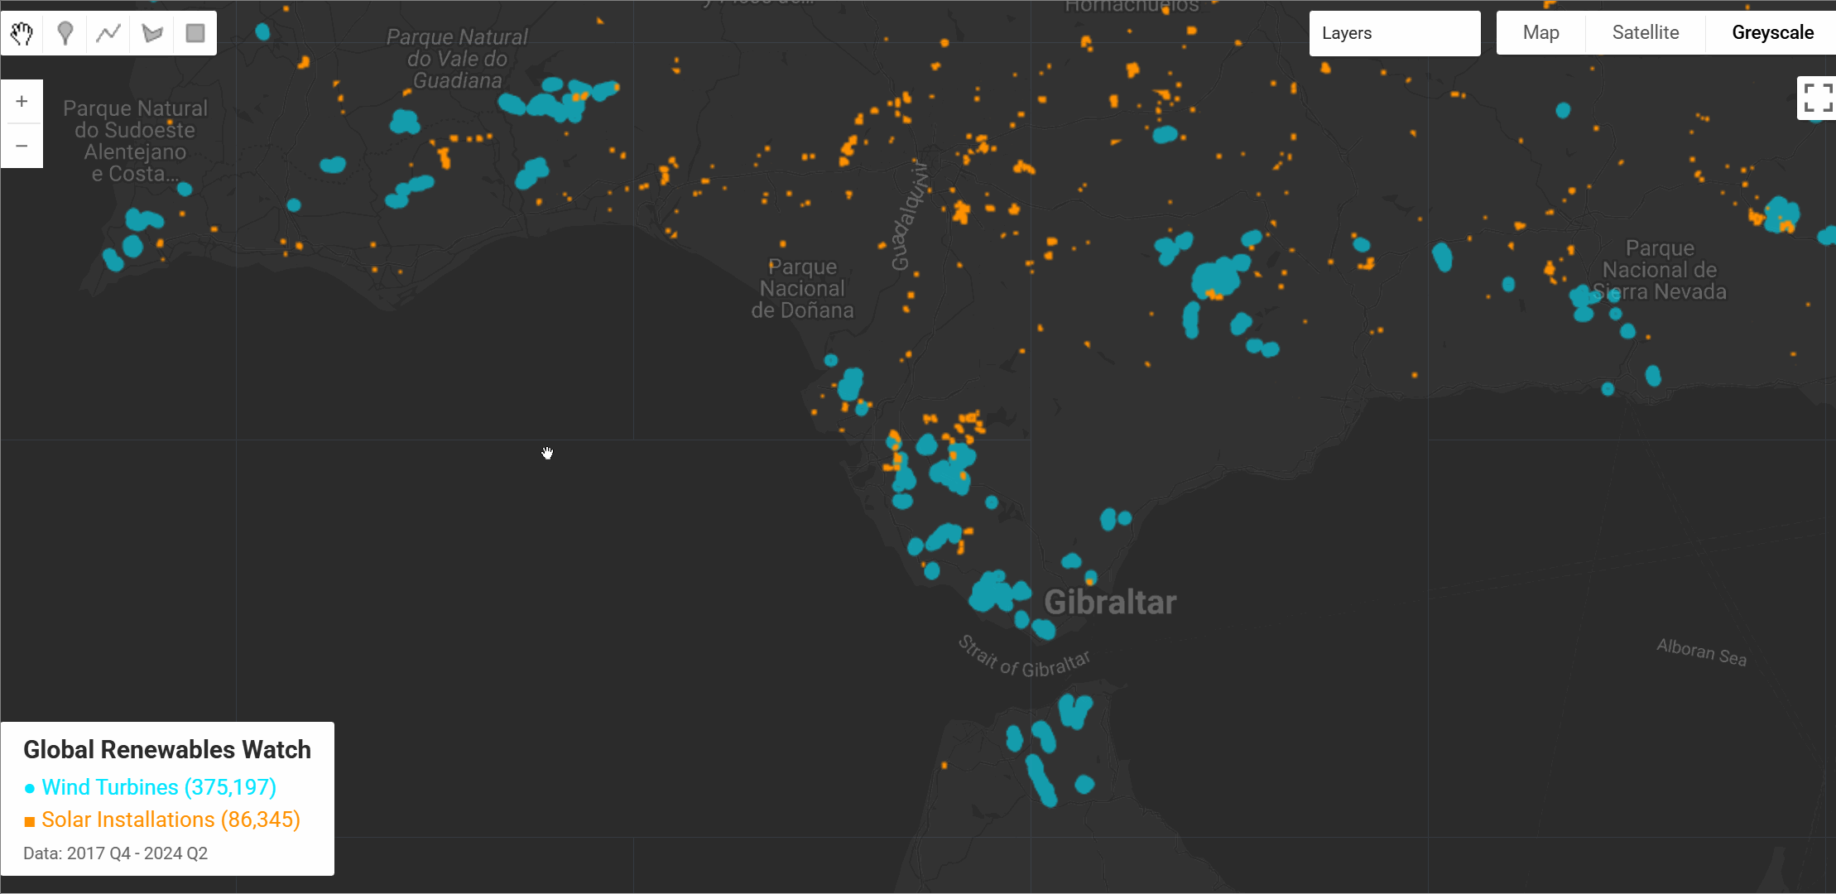Click the Wind Turbines legend entry
Image resolution: width=1836 pixels, height=894 pixels.
159,787
